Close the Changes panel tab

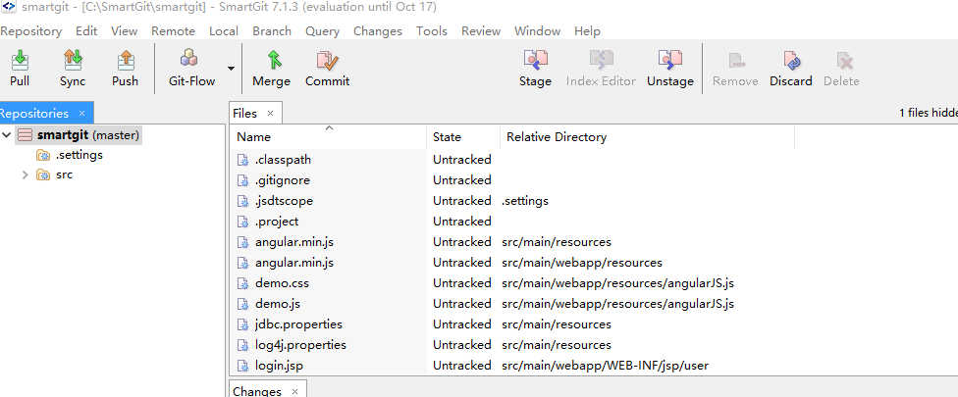(294, 391)
